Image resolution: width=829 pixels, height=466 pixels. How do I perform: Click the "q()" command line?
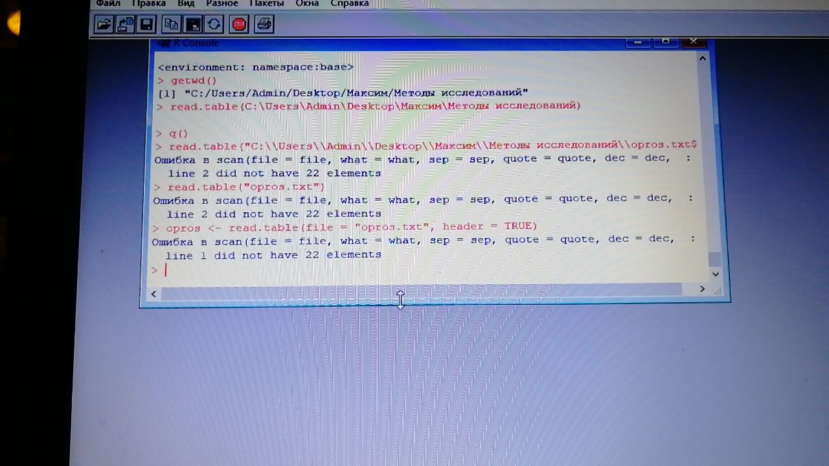(x=172, y=133)
